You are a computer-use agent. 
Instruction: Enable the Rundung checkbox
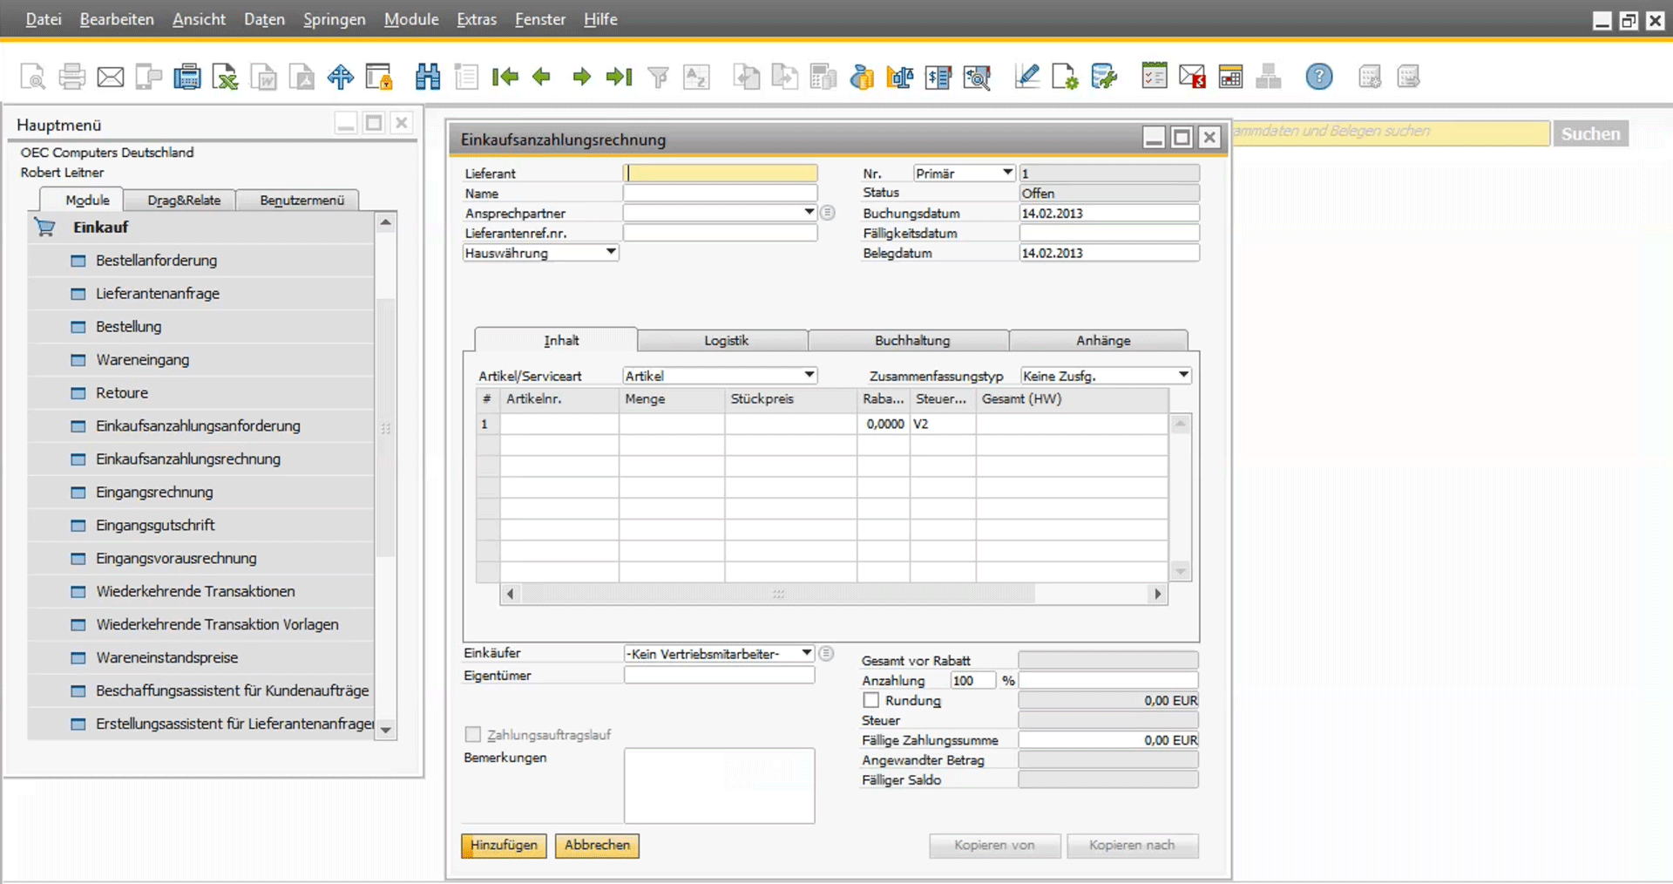click(x=870, y=700)
